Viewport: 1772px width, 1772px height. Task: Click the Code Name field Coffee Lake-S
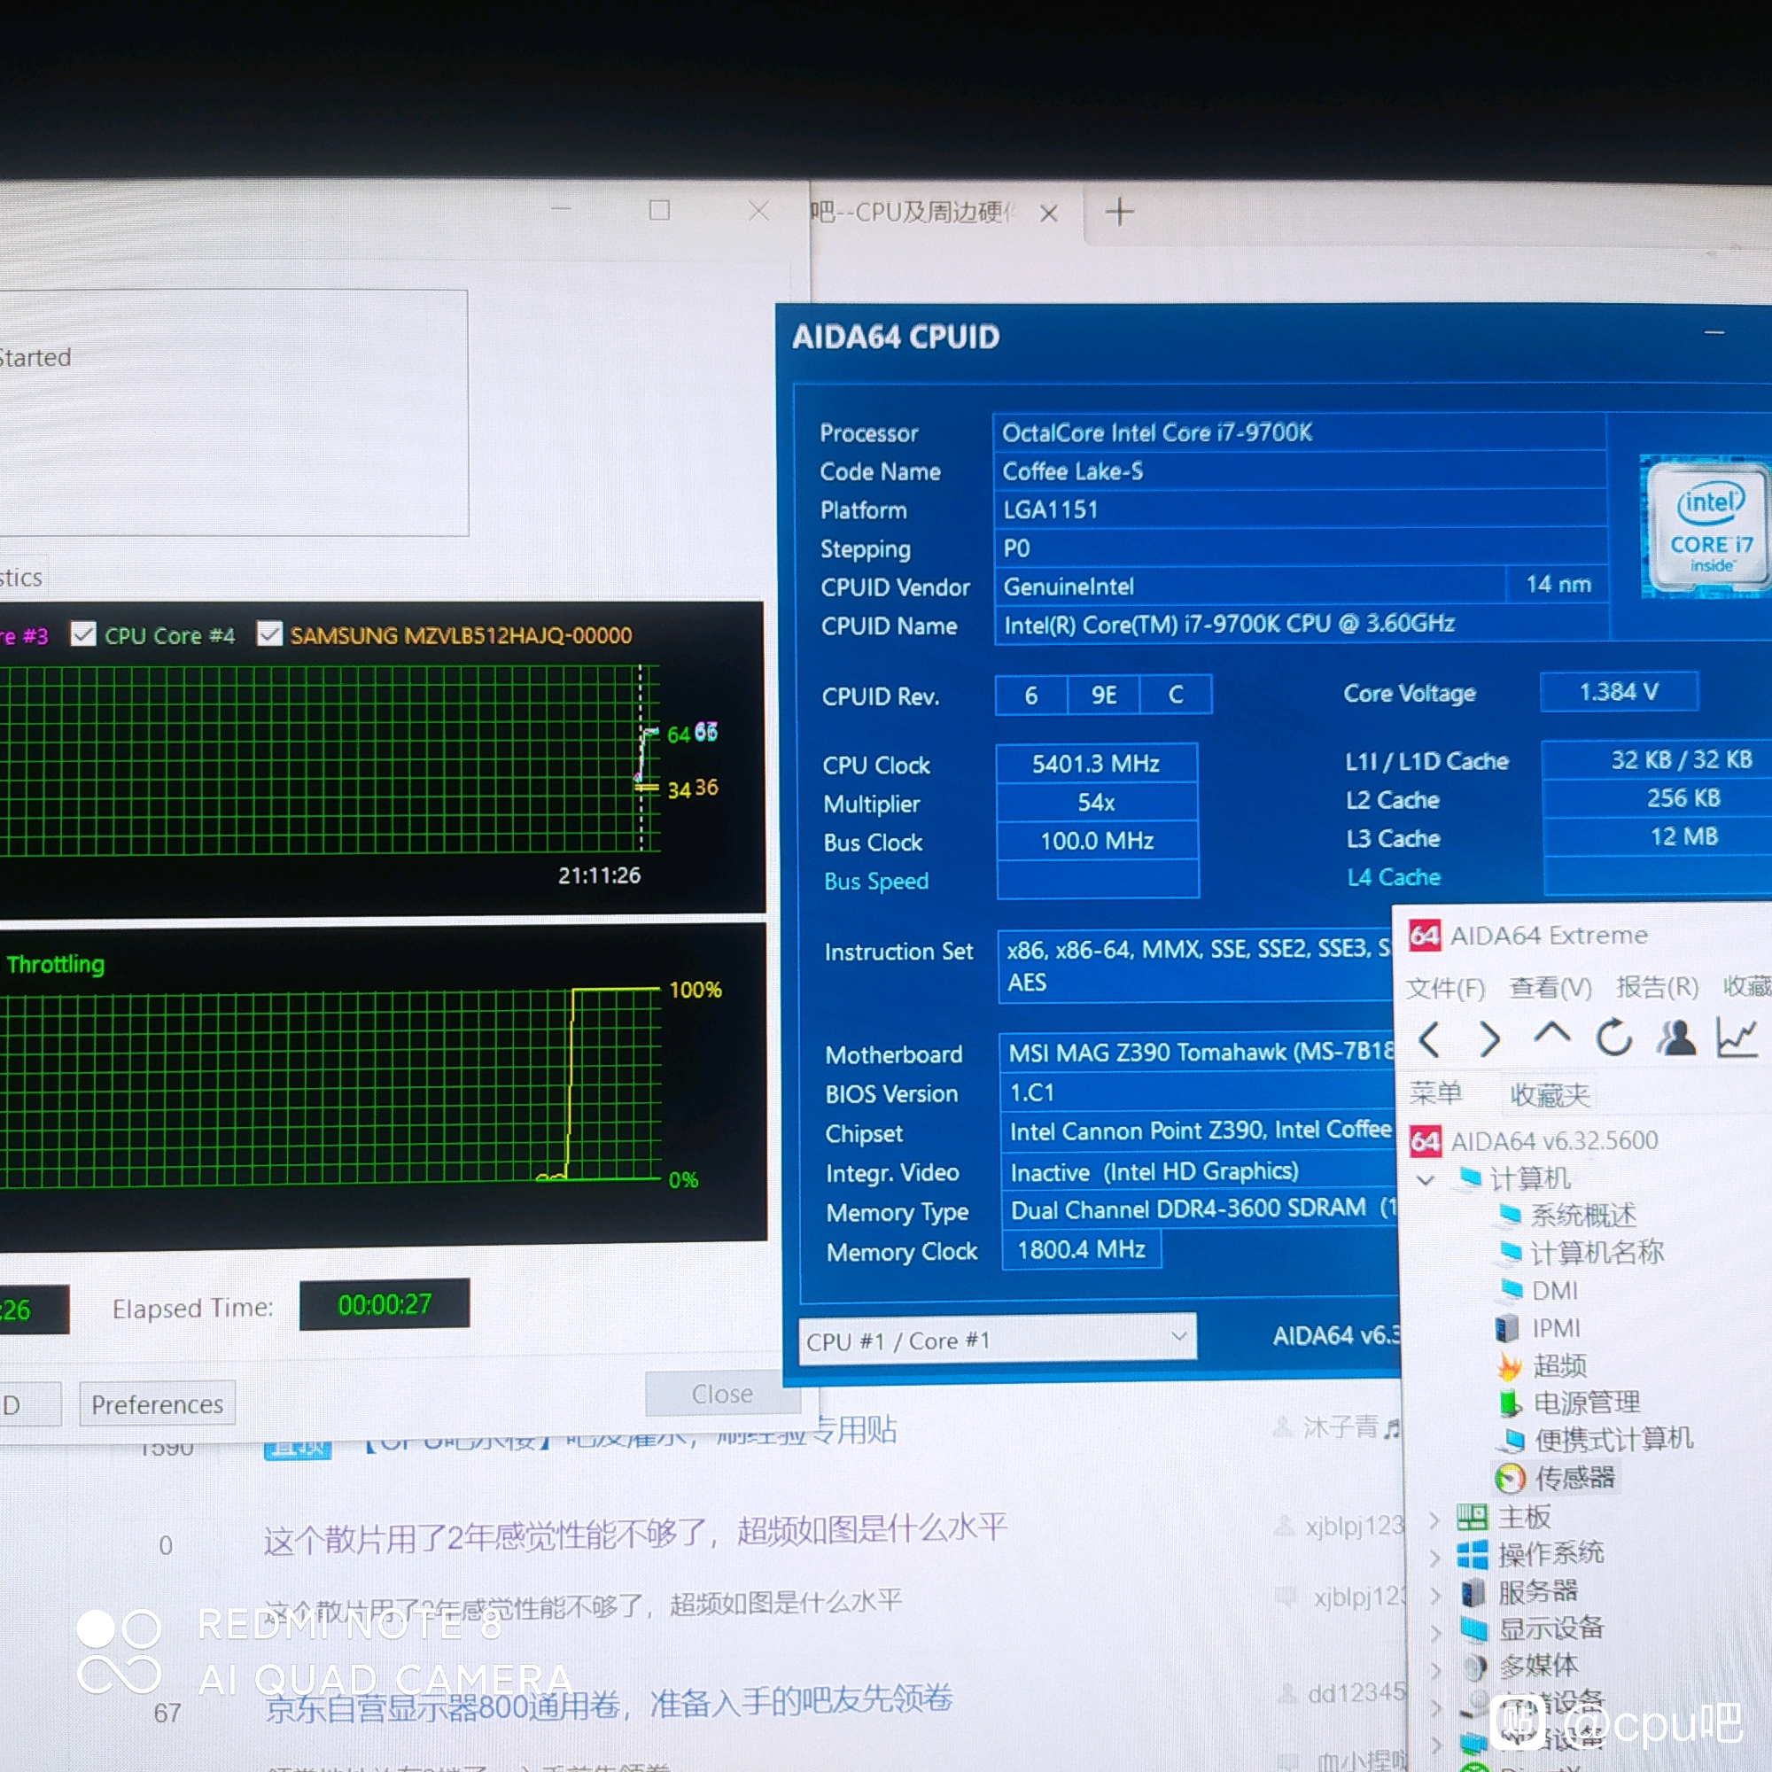click(x=1299, y=471)
